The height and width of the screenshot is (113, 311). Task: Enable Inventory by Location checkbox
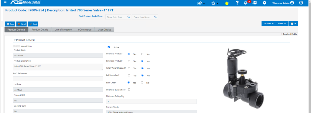(x=129, y=90)
